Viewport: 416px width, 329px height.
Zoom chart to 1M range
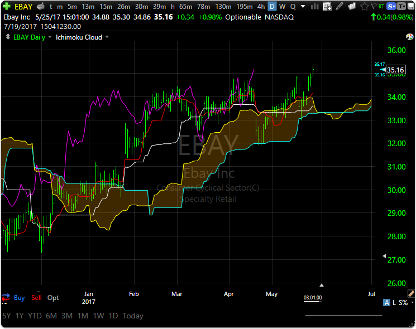click(x=83, y=316)
